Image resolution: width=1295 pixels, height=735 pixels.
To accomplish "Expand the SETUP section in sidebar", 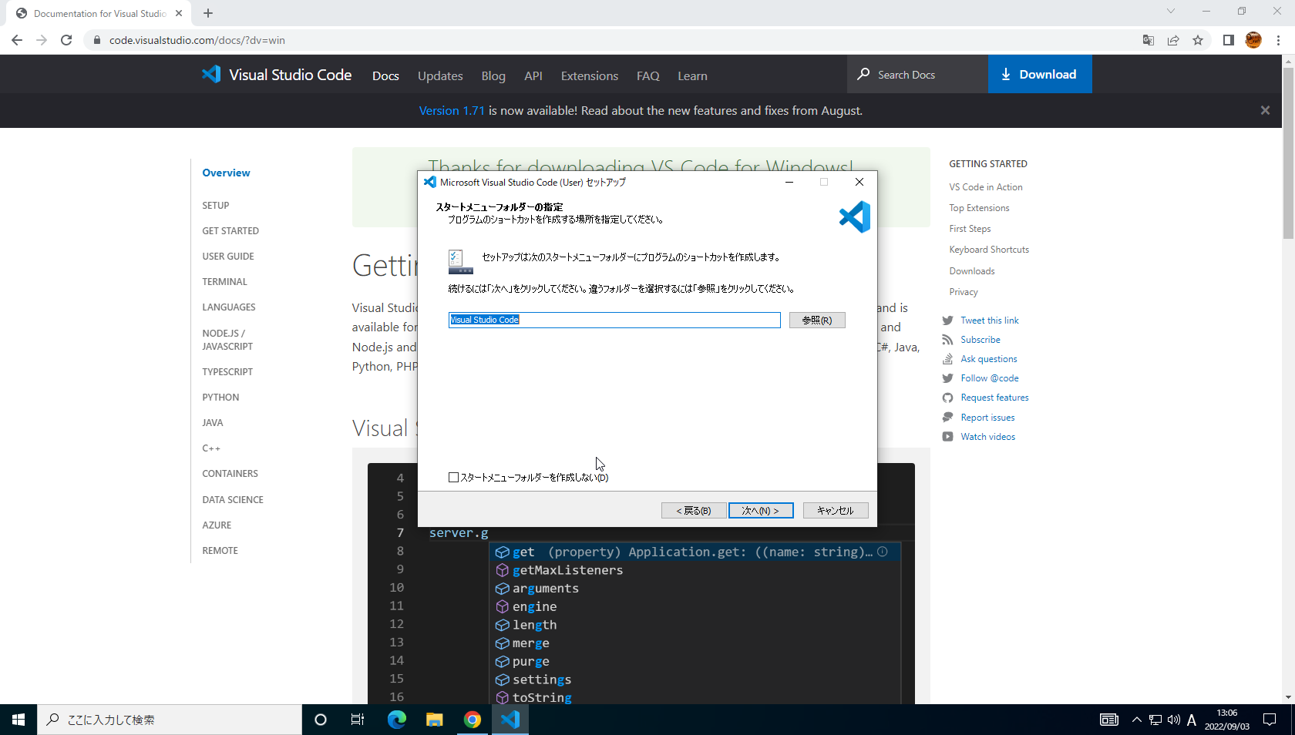I will 216,206.
